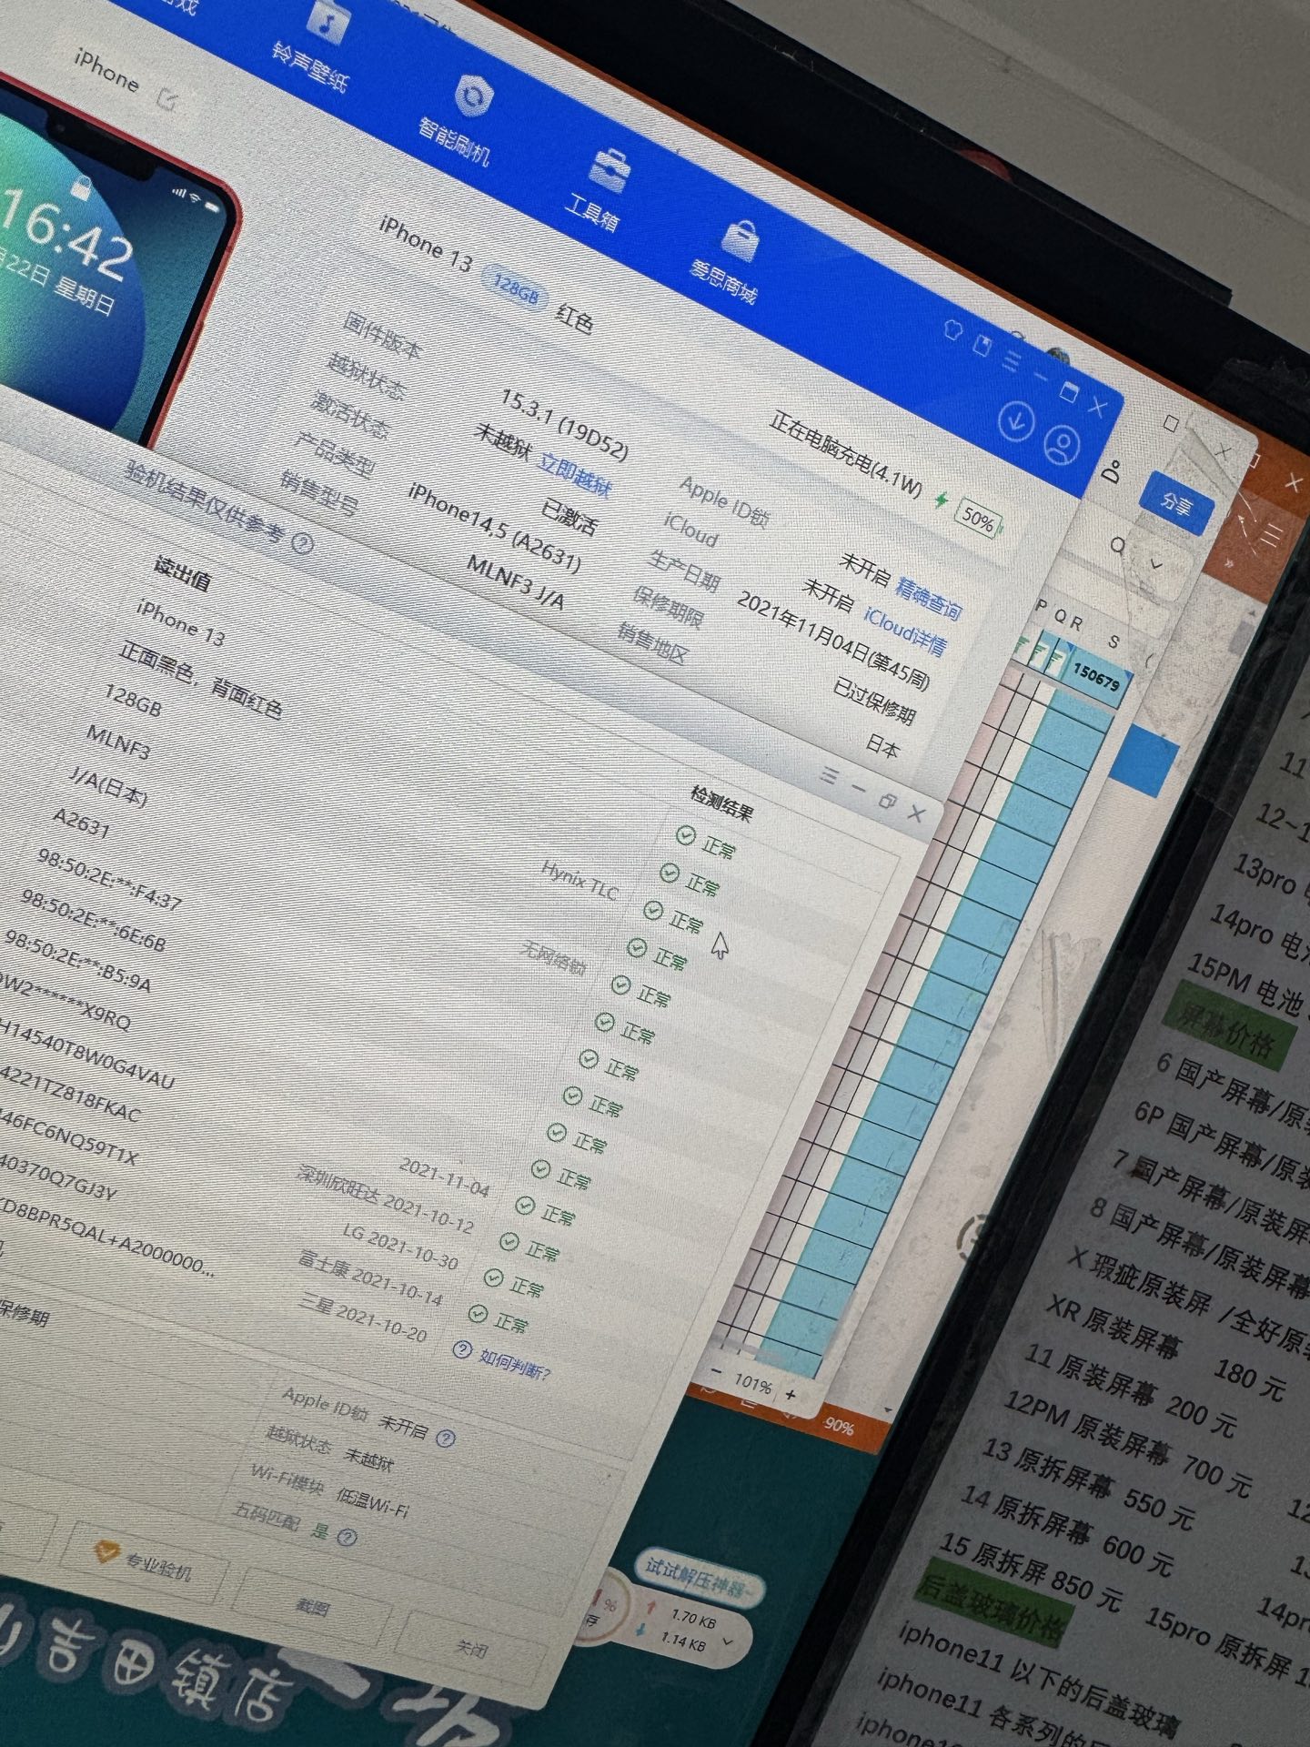The height and width of the screenshot is (1747, 1310).
Task: Click the edit icon beside iPhone name
Action: [x=167, y=97]
